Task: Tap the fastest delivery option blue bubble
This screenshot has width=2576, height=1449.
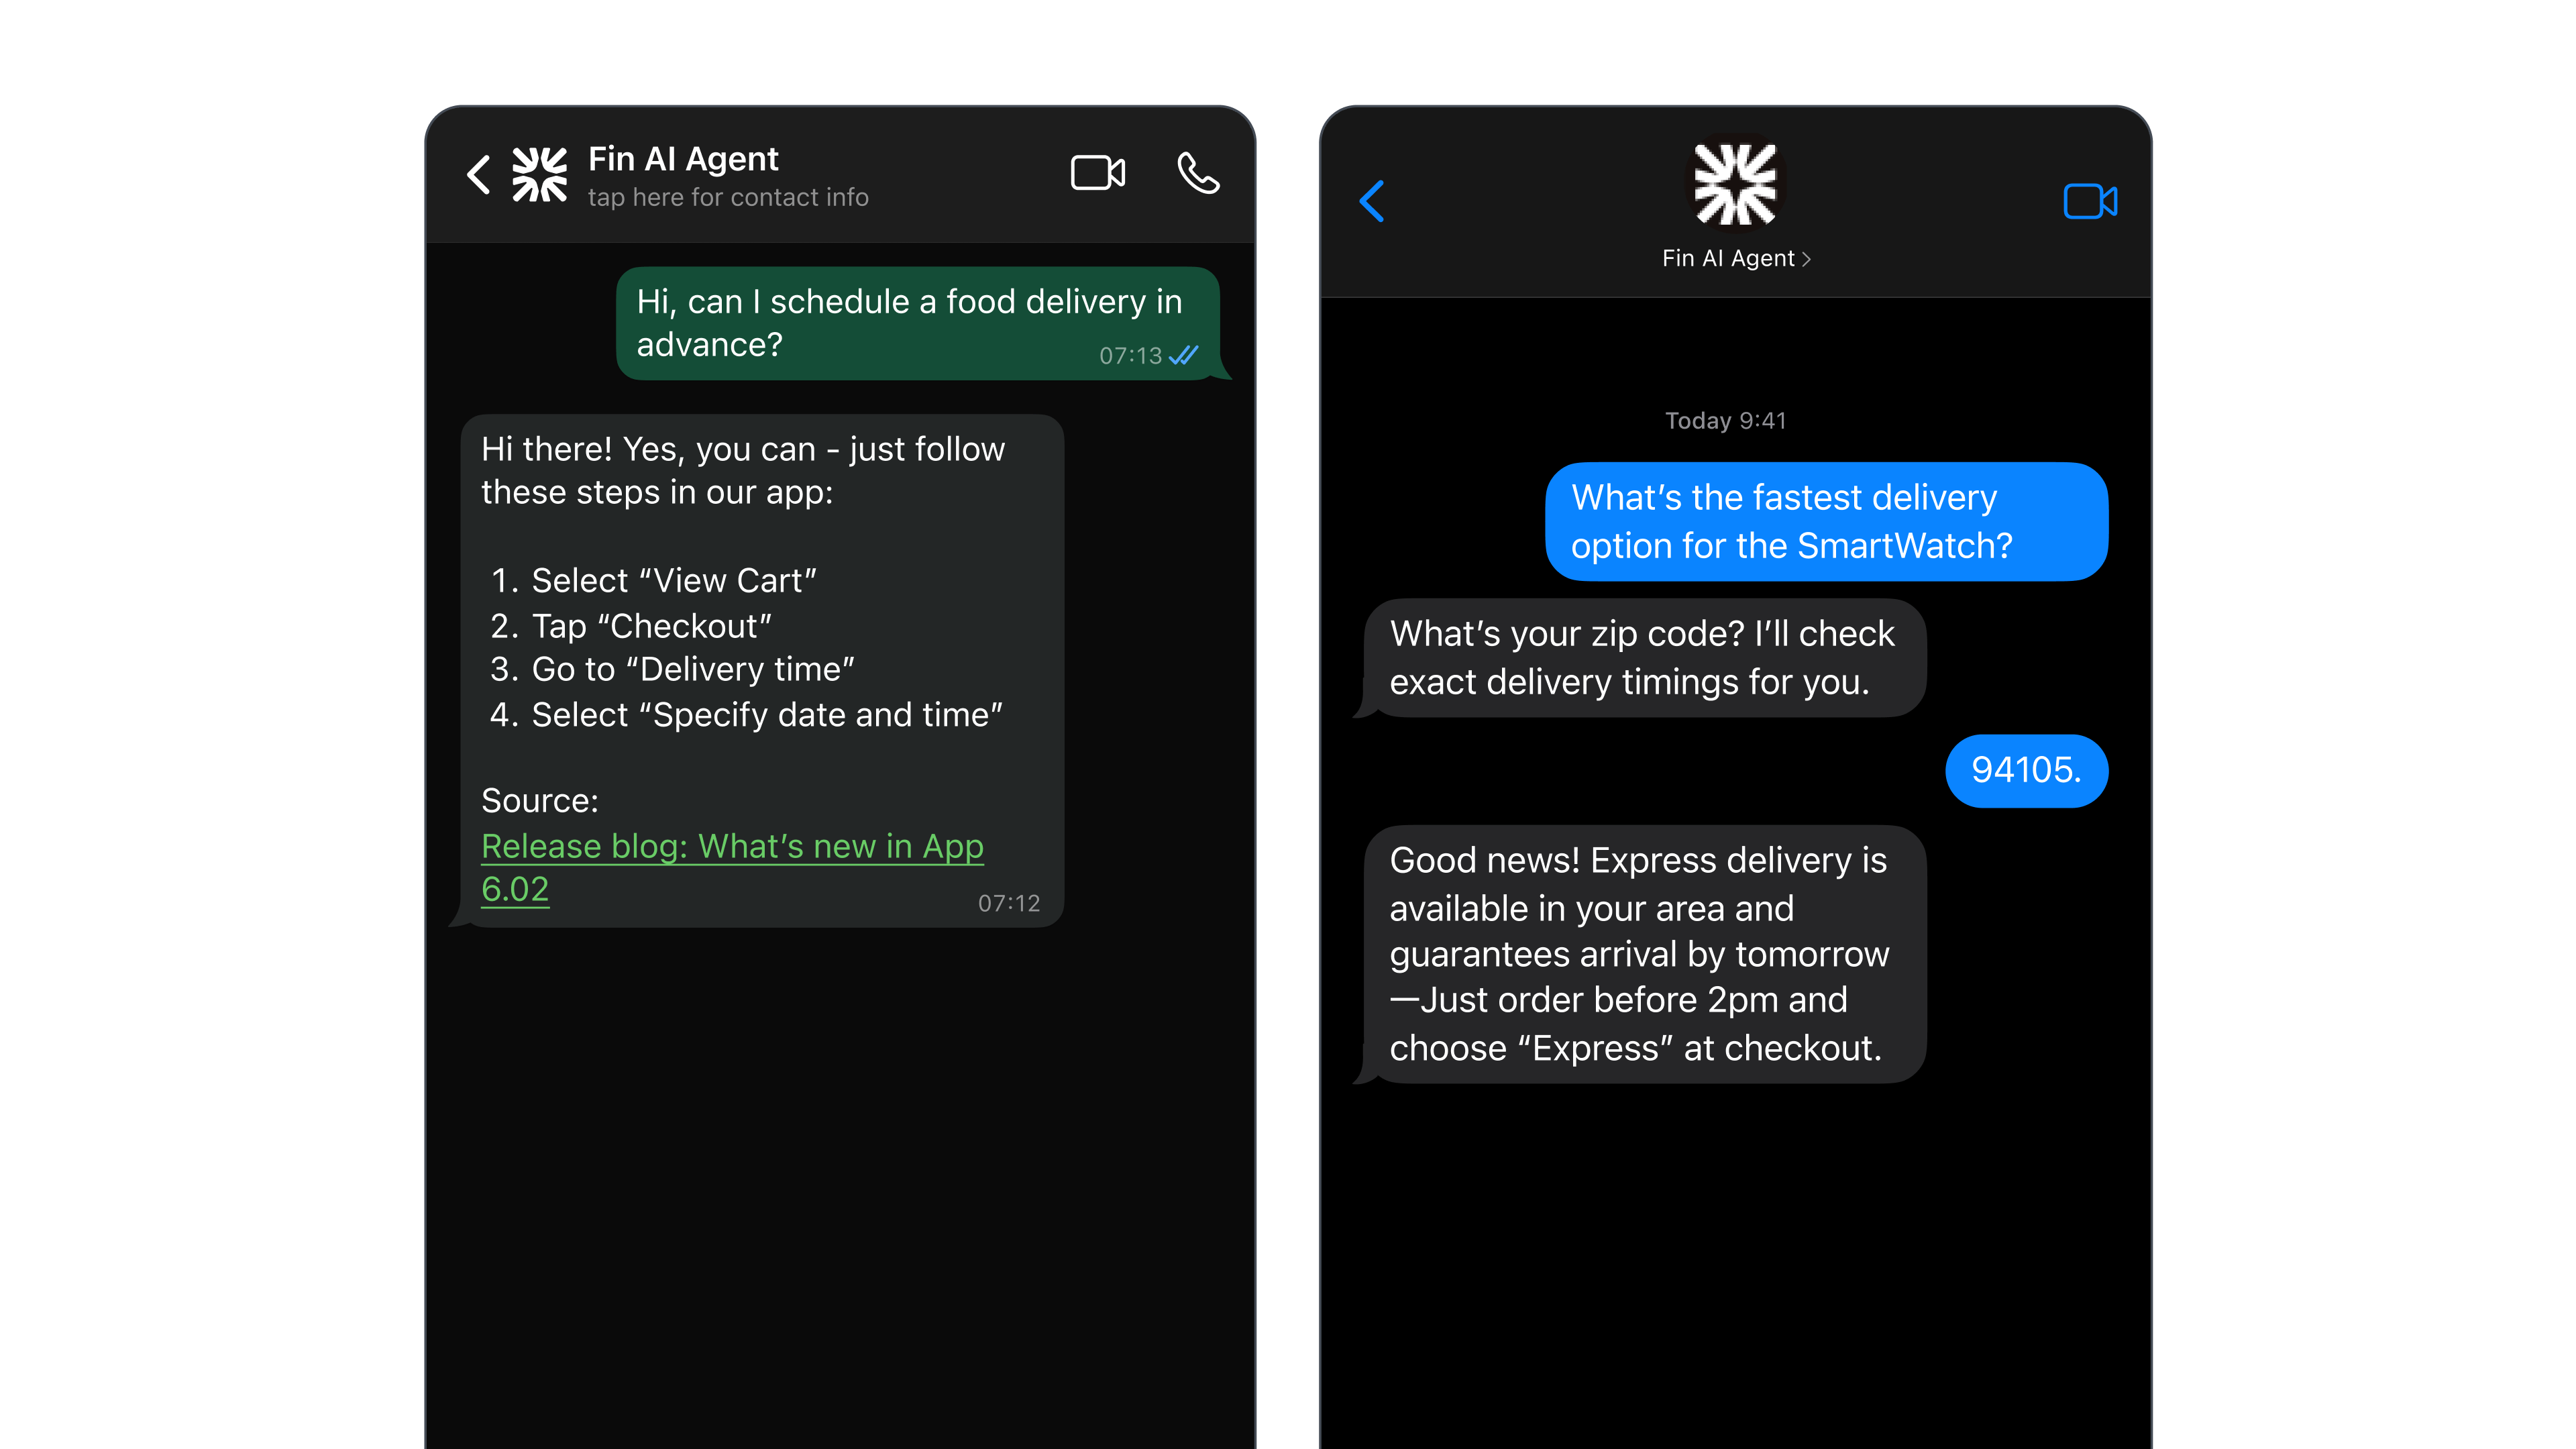Action: coord(1828,520)
